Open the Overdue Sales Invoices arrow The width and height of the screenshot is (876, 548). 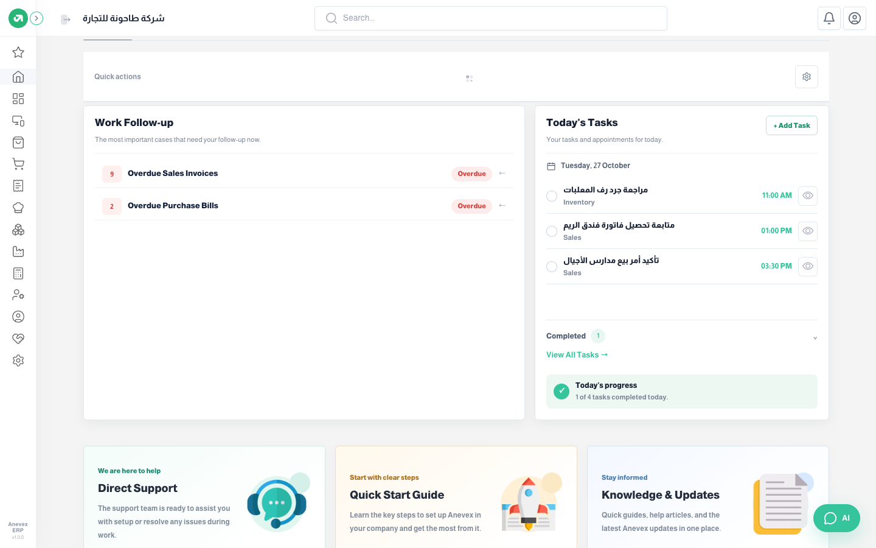click(502, 174)
